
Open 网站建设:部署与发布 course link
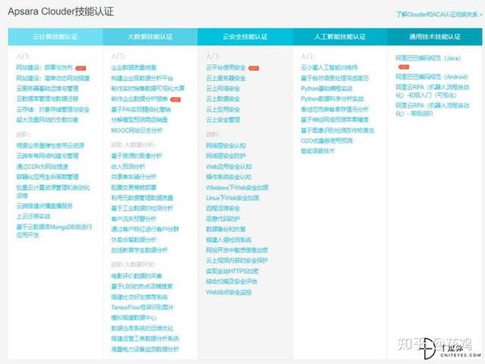click(x=44, y=68)
